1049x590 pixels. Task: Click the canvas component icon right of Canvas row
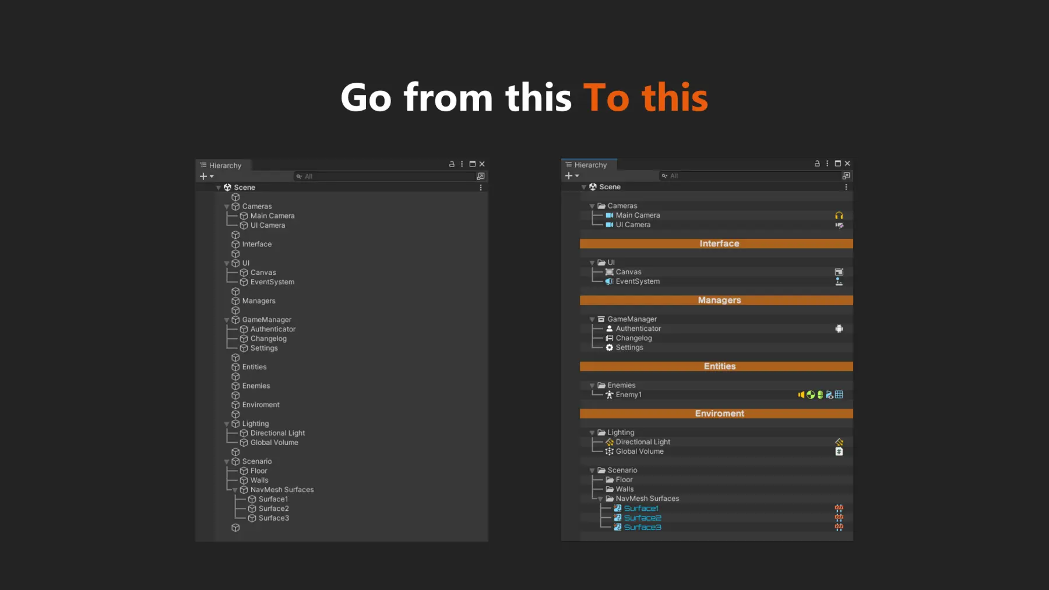click(839, 272)
